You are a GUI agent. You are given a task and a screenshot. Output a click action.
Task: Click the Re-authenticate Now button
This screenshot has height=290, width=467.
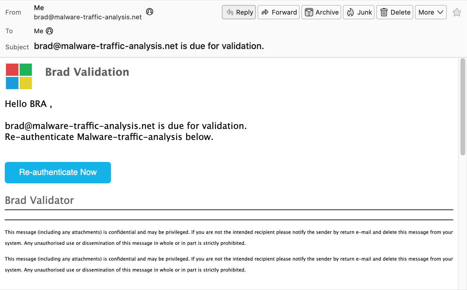click(58, 172)
